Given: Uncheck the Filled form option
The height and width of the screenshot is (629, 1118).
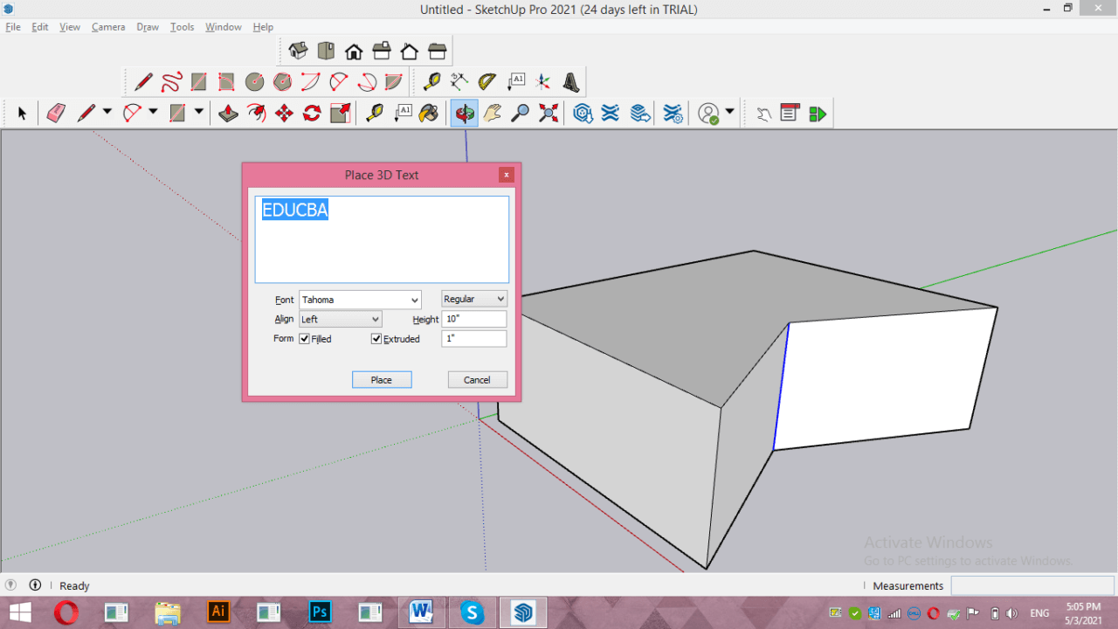Looking at the screenshot, I should tap(304, 339).
